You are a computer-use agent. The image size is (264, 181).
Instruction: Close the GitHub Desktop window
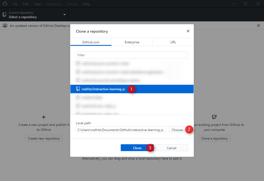(x=258, y=4)
